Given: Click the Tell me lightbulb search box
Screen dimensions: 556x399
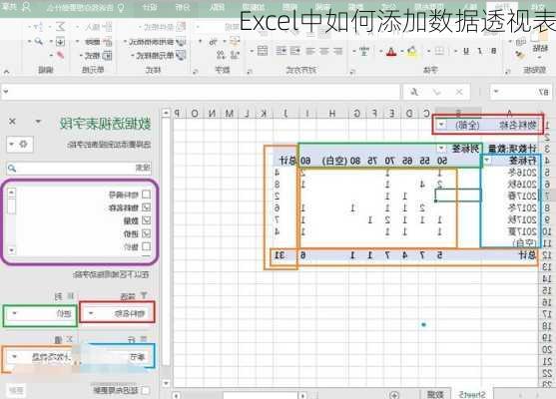Looking at the screenshot, I should pyautogui.click(x=85, y=7).
